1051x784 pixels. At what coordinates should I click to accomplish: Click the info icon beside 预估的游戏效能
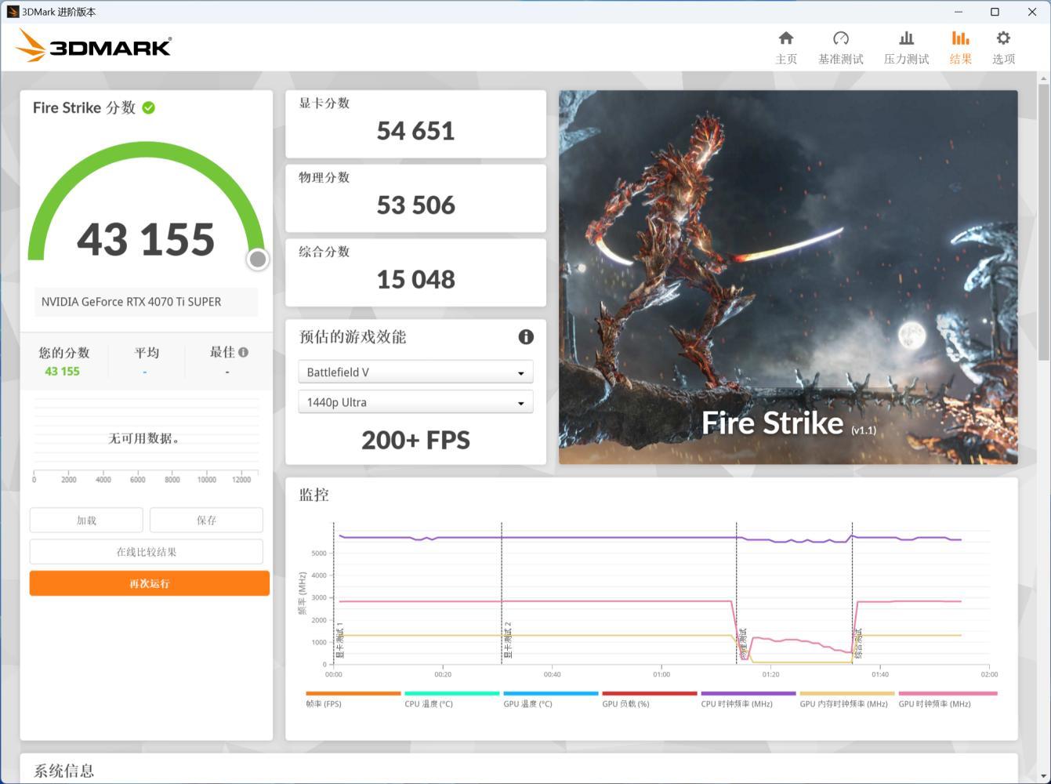(x=526, y=336)
